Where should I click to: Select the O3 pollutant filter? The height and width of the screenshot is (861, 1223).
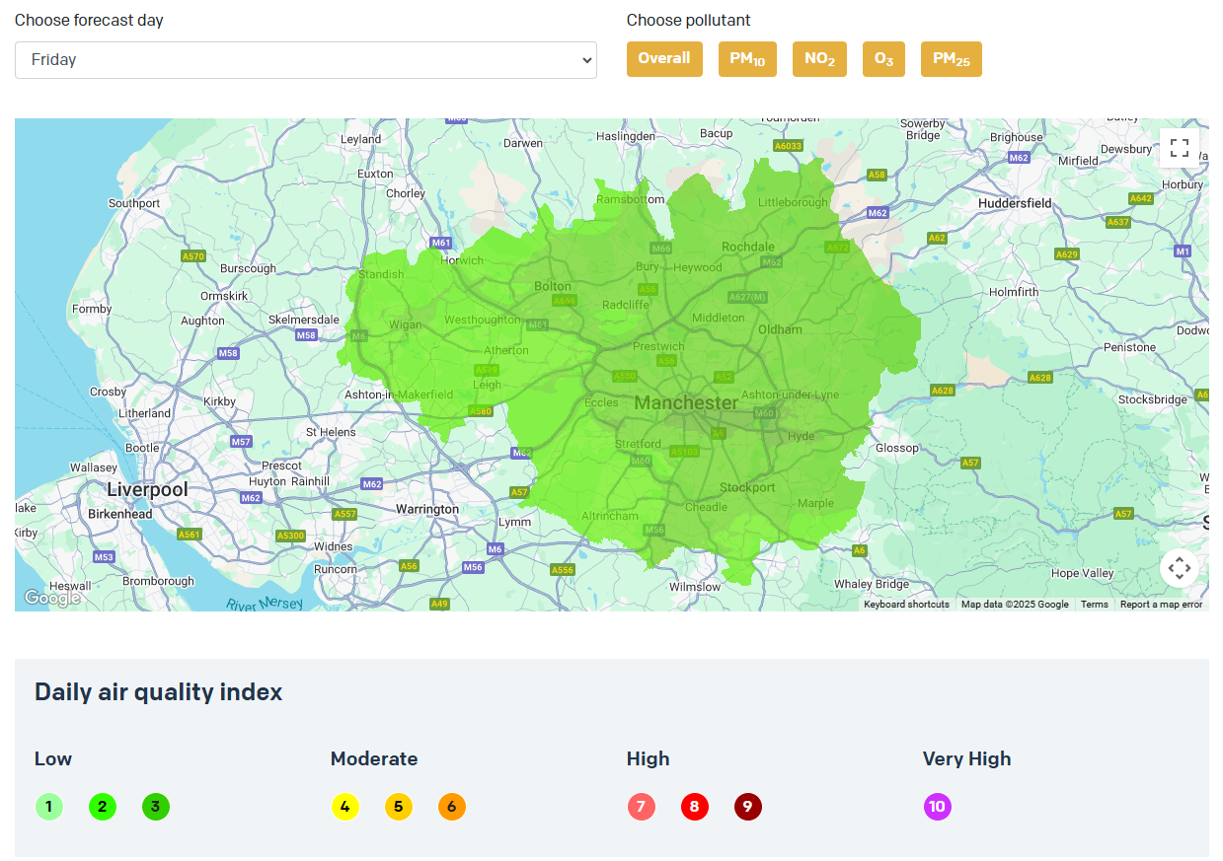click(882, 58)
